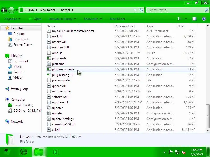Select the update-settings configuration file icon
The width and height of the screenshot is (210, 157).
49,119
